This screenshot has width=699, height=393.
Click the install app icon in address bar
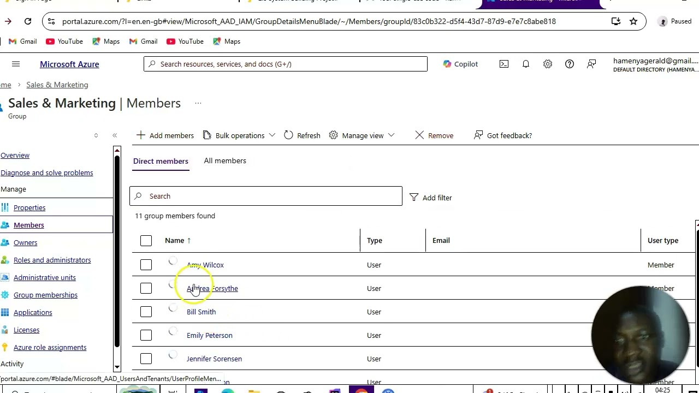616,21
